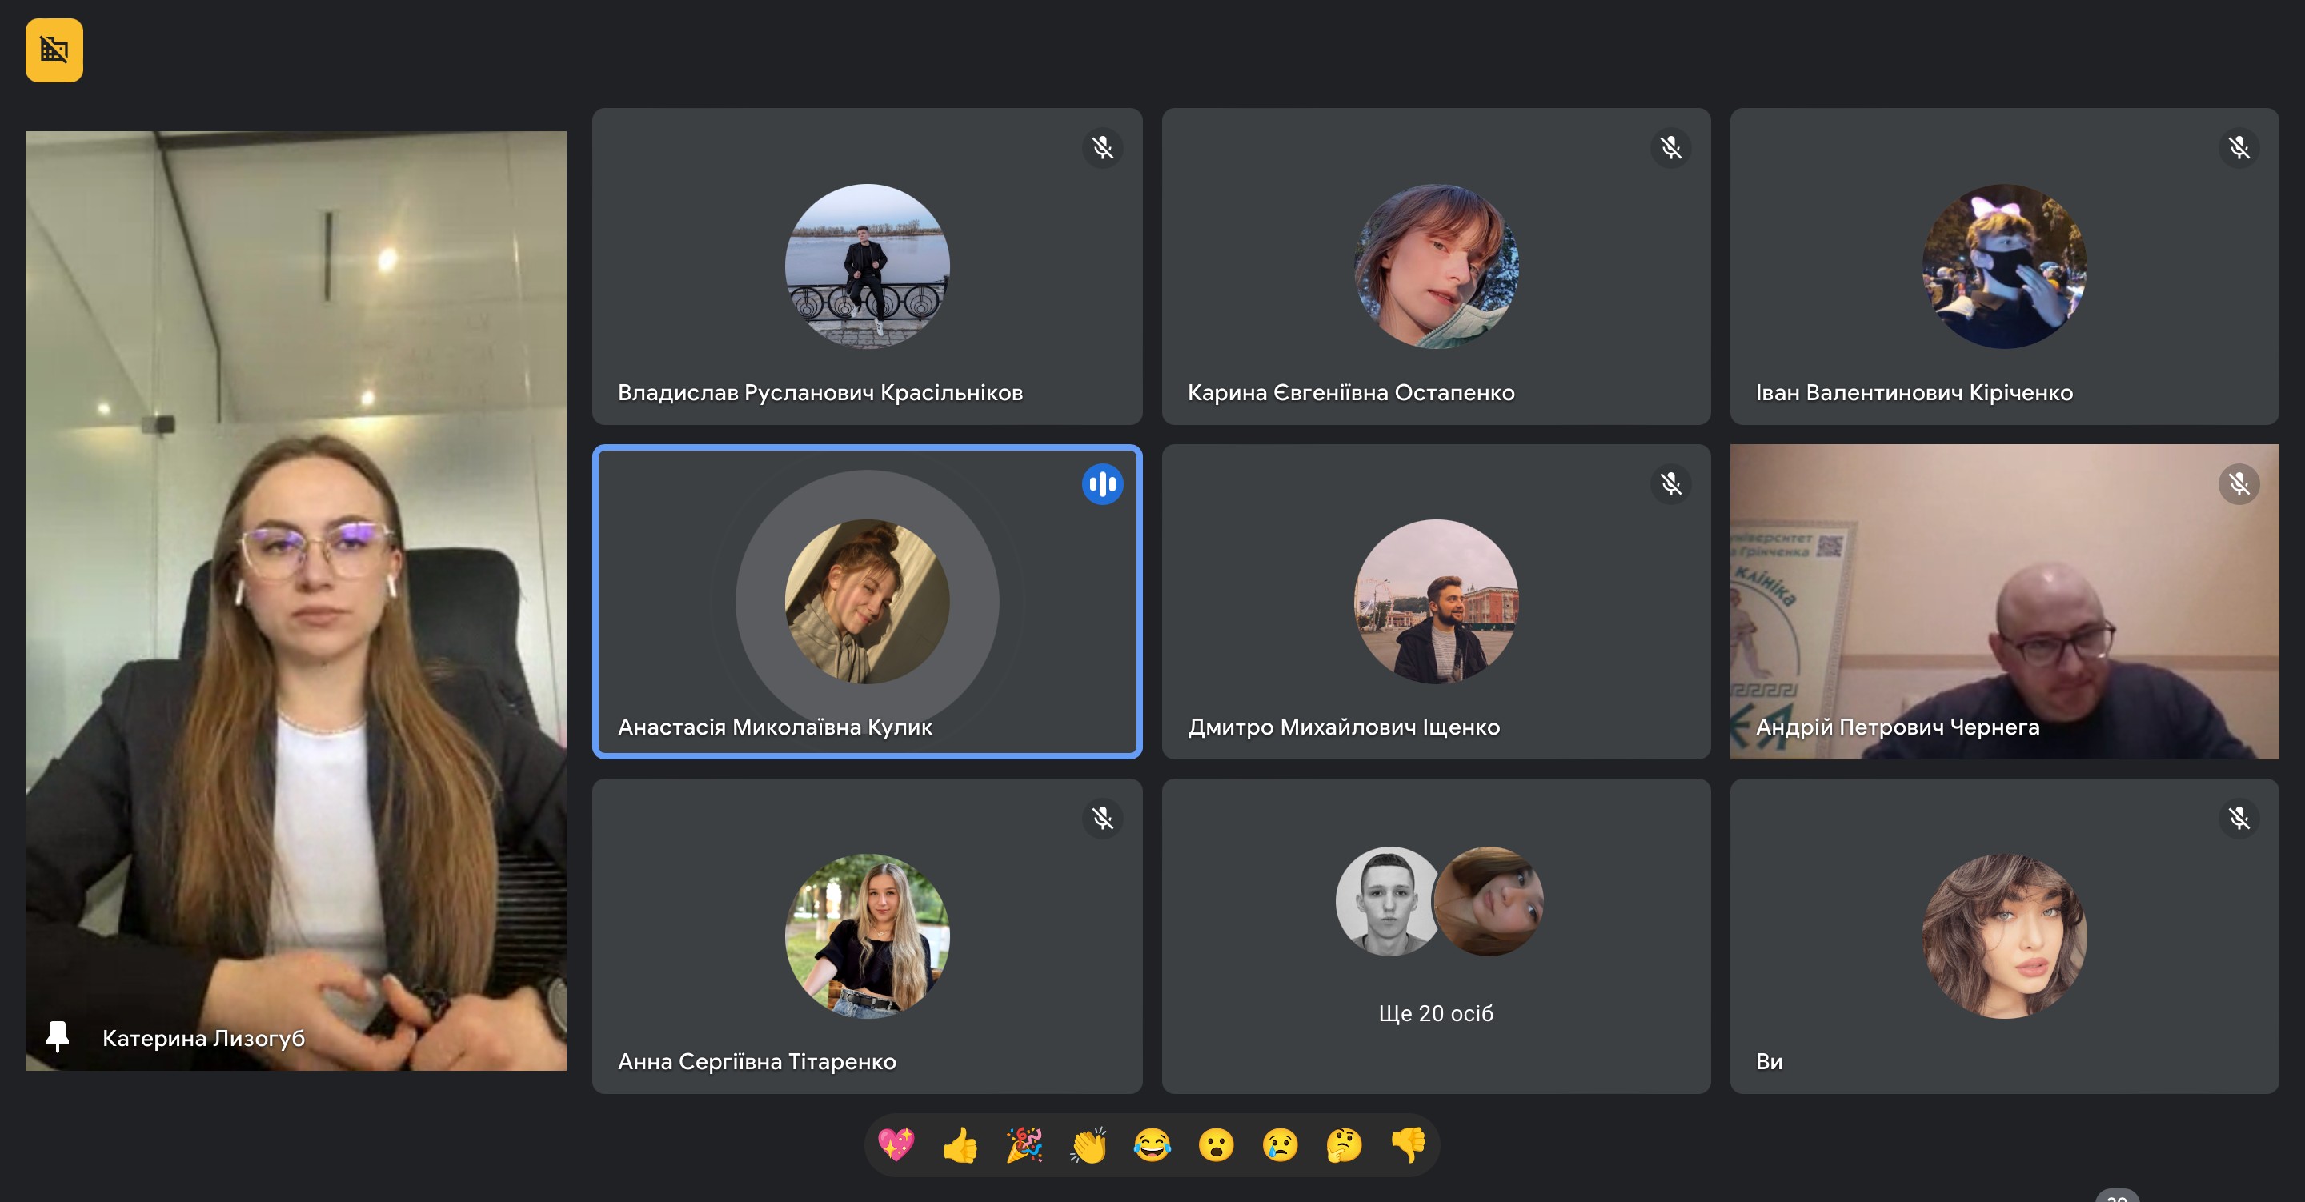
Task: Send the thumbs down reaction
Action: coord(1409,1144)
